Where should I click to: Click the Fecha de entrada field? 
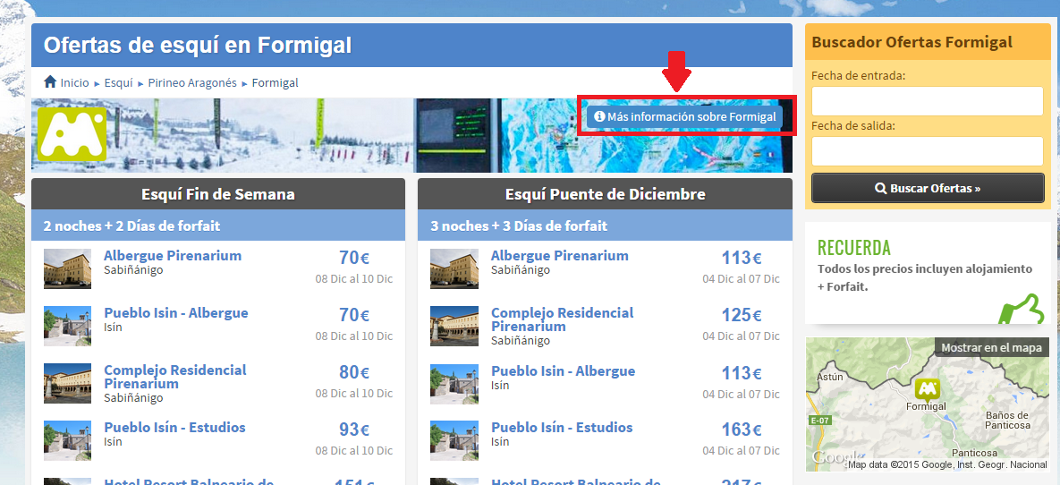(928, 101)
